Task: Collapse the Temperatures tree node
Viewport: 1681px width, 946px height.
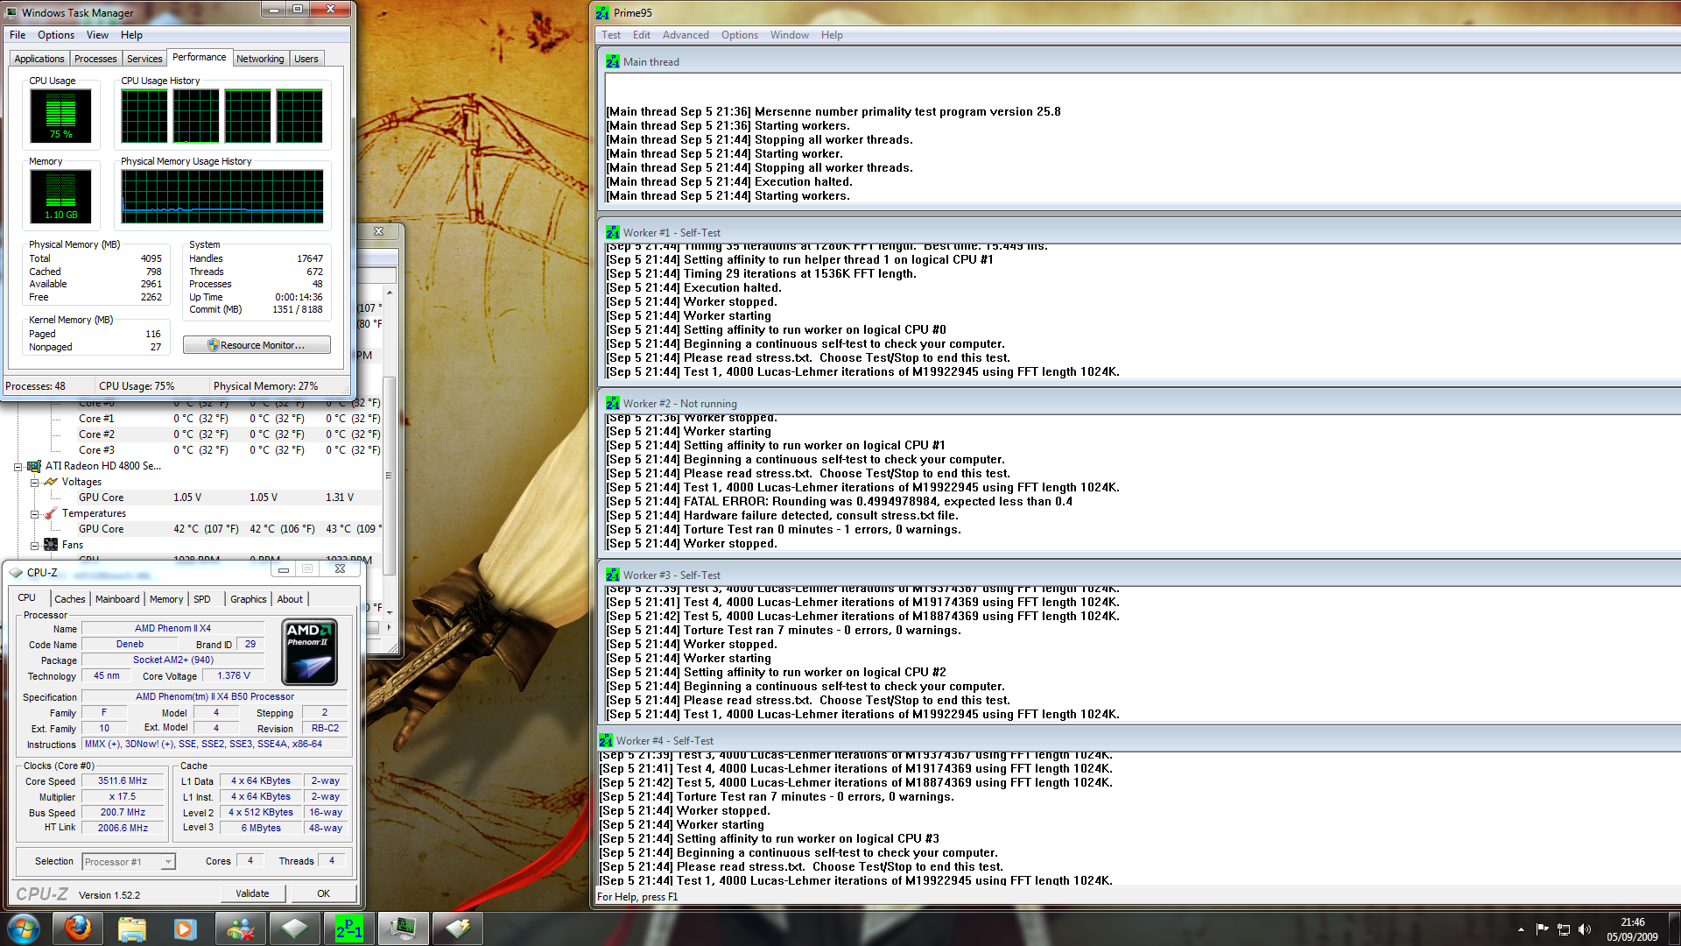Action: pyautogui.click(x=34, y=514)
